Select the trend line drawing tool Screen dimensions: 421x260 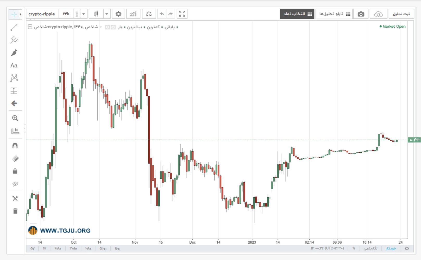tap(14, 27)
